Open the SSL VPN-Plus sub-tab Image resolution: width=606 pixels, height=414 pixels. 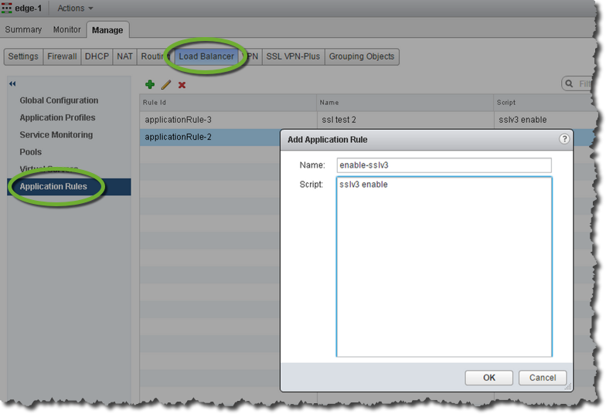[293, 56]
